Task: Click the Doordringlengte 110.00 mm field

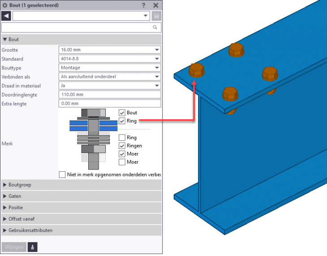Action: tap(110, 95)
